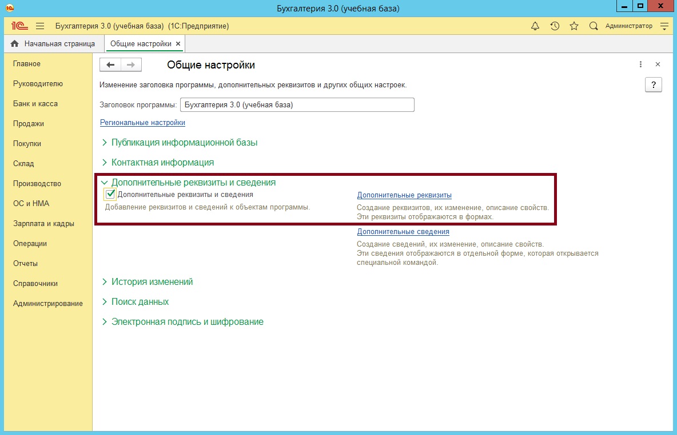Screen dimensions: 677x435
Task: Open the history clock icon
Action: [555, 26]
